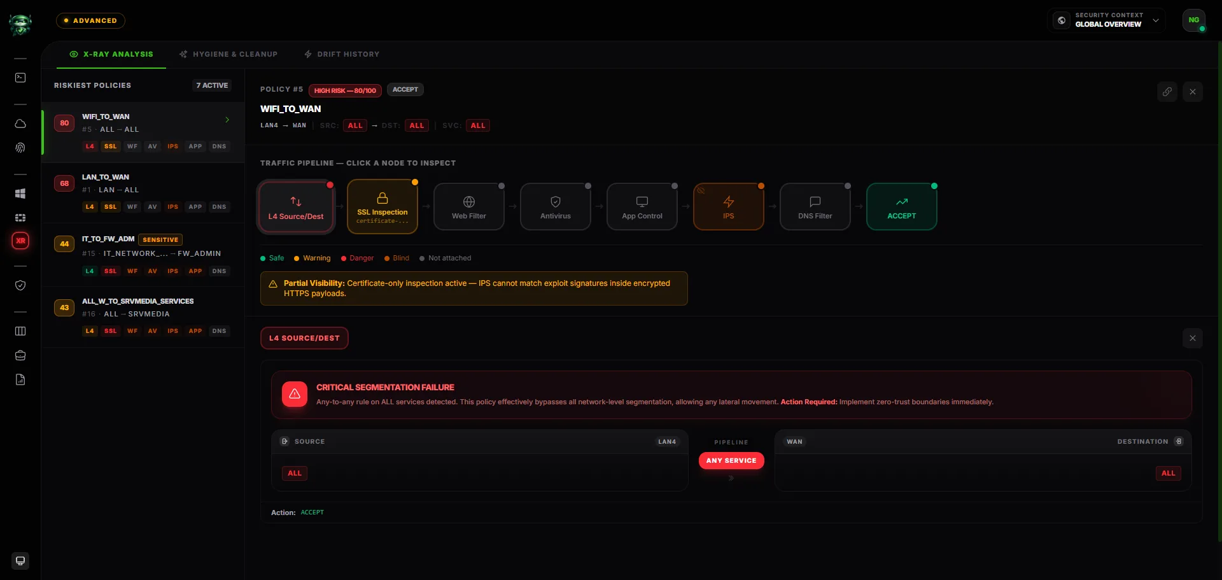Image resolution: width=1222 pixels, height=580 pixels.
Task: Inspect the Web Filter pipeline node
Action: click(x=469, y=207)
